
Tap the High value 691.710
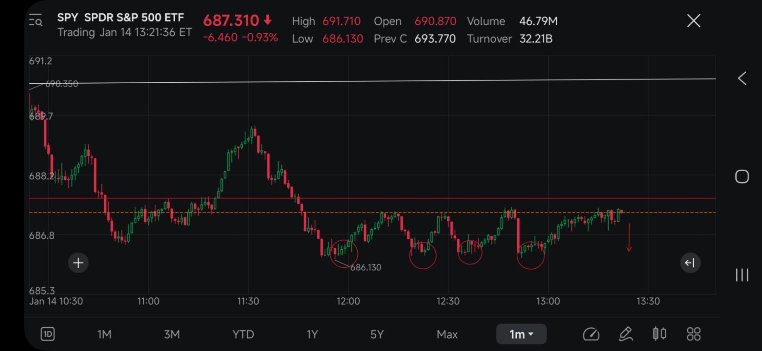click(x=341, y=21)
